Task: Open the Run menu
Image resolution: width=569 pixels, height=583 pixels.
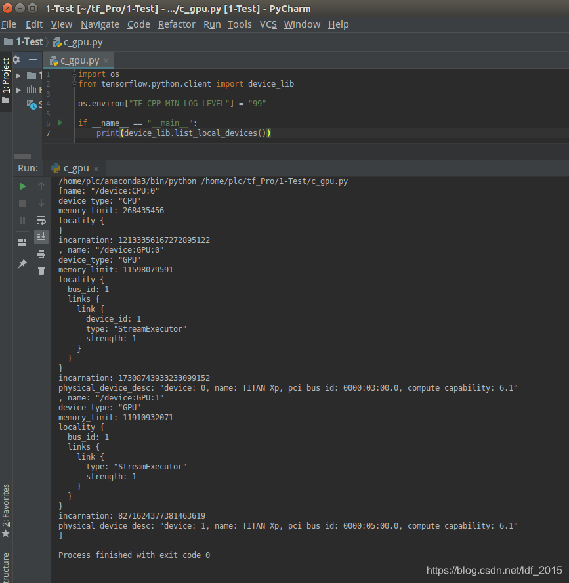Action: pyautogui.click(x=212, y=24)
